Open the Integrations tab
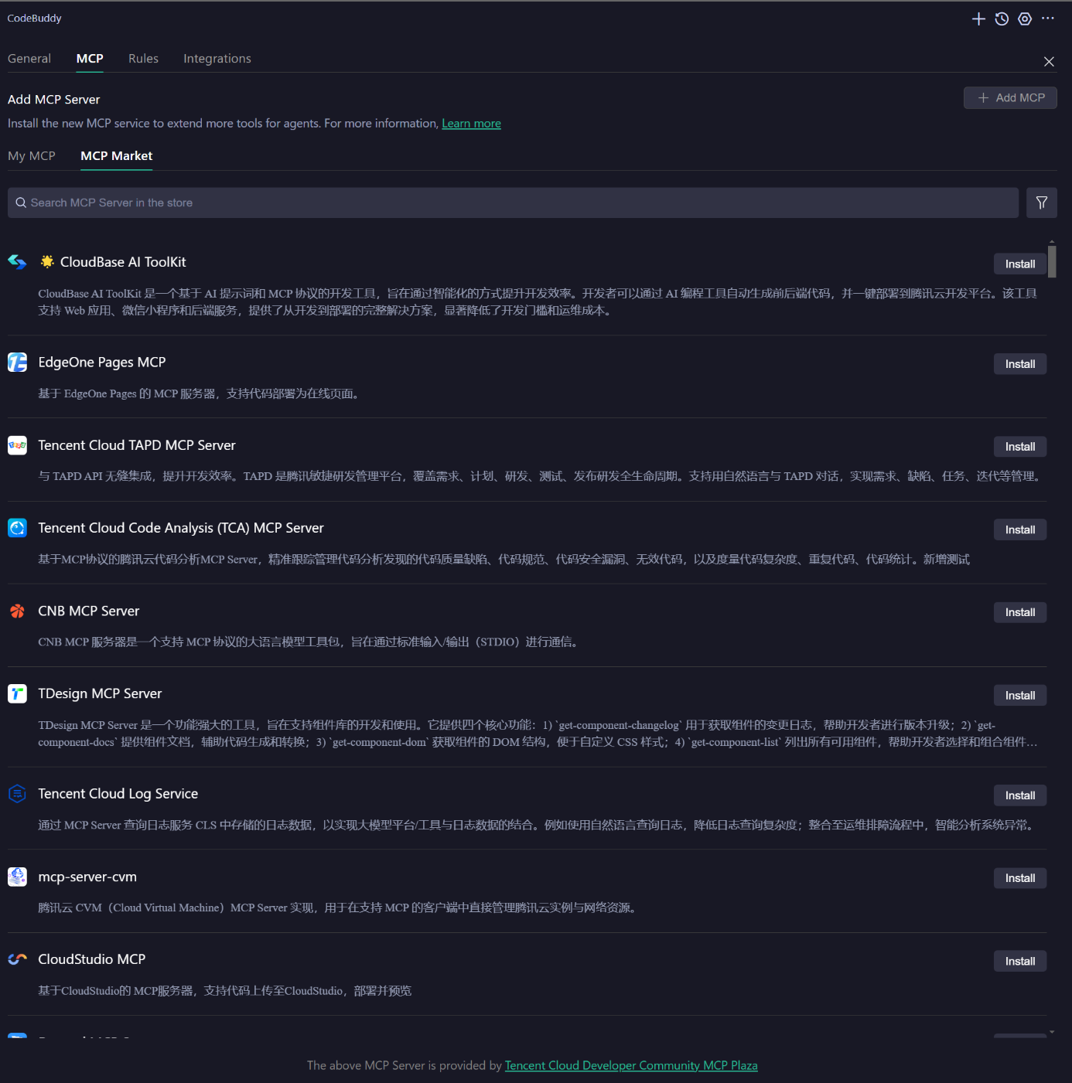Viewport: 1072px width, 1083px height. 217,59
